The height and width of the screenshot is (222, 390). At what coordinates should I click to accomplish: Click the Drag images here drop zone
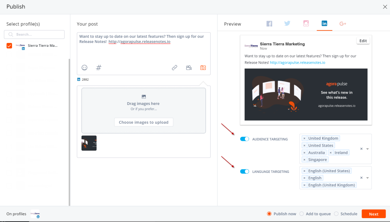coord(144,110)
